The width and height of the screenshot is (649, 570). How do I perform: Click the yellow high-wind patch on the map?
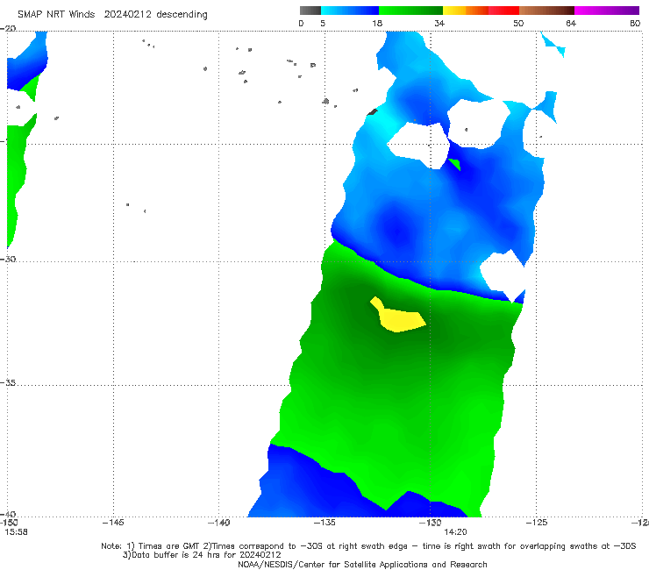[x=399, y=318]
